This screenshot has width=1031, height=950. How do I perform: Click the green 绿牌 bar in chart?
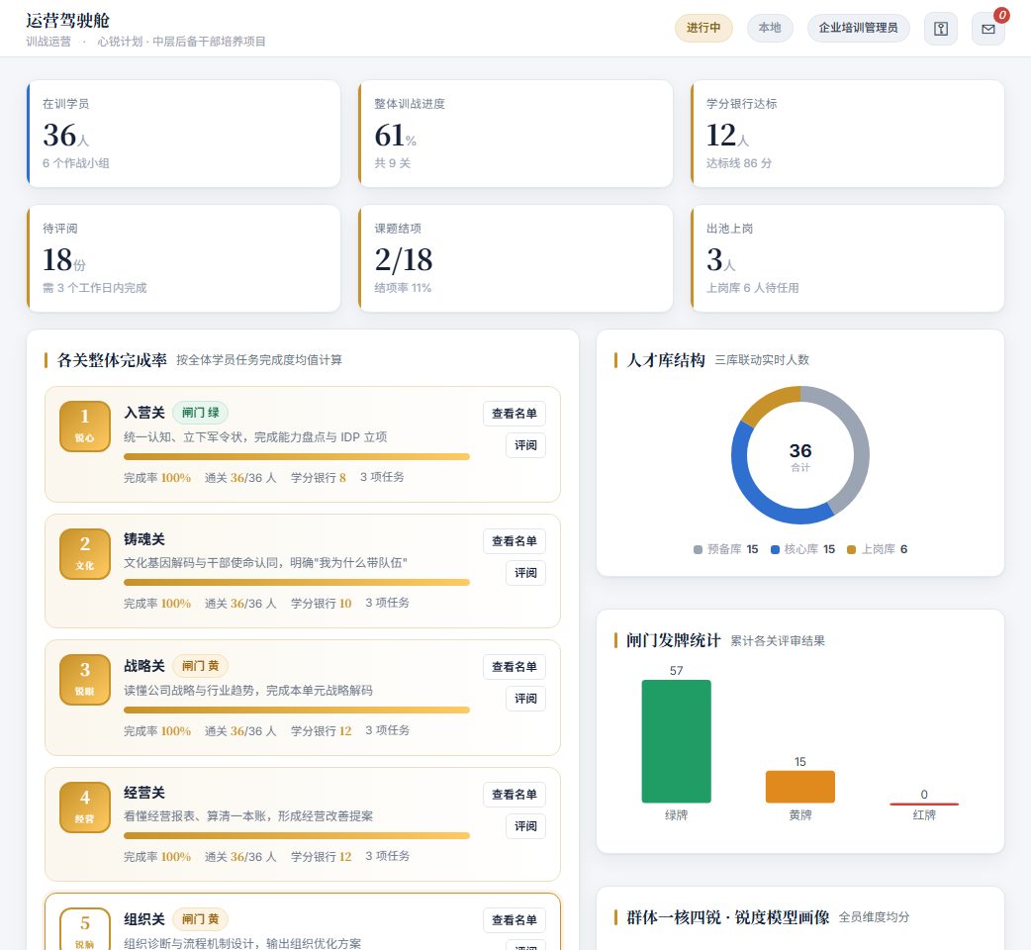(x=676, y=741)
